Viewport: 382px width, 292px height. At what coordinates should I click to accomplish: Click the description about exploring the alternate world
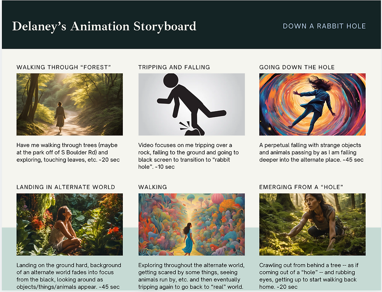pos(191,276)
